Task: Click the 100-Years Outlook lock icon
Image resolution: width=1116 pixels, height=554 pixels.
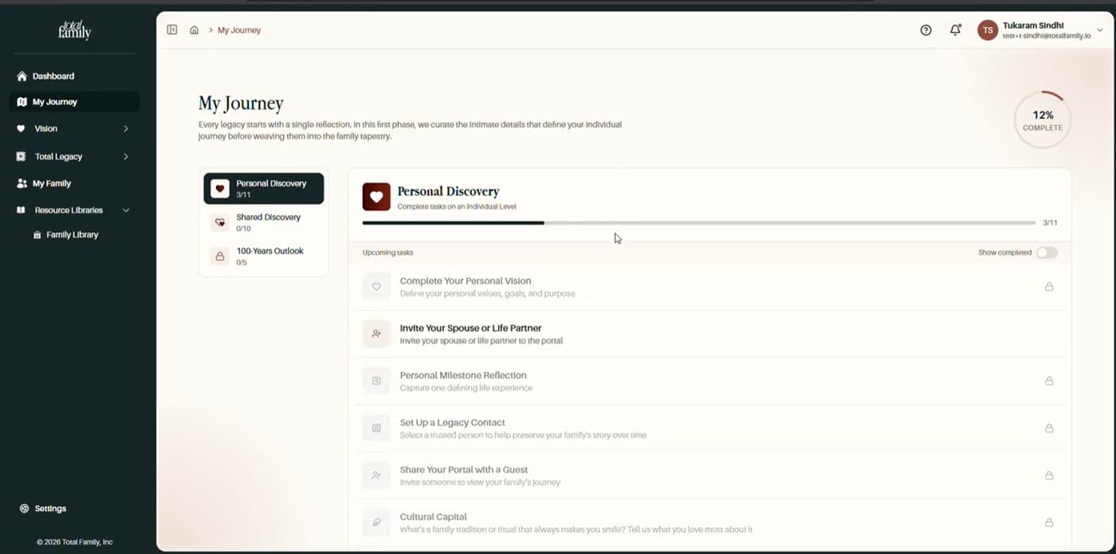Action: point(220,256)
